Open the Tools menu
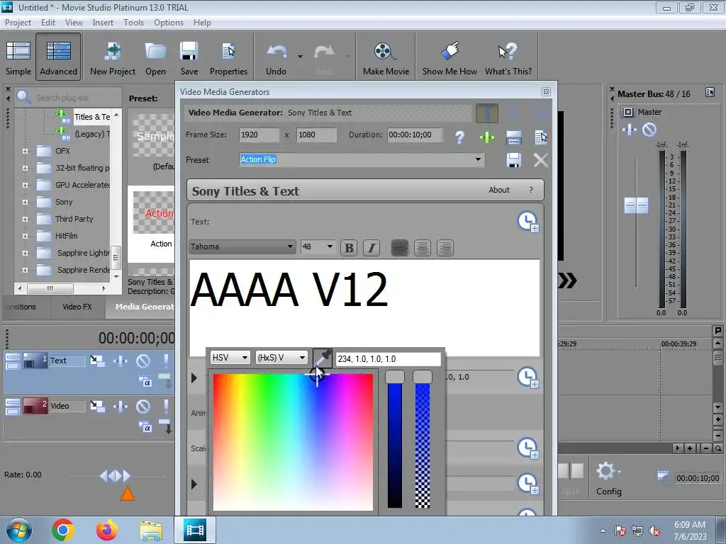The width and height of the screenshot is (726, 544). click(x=133, y=22)
